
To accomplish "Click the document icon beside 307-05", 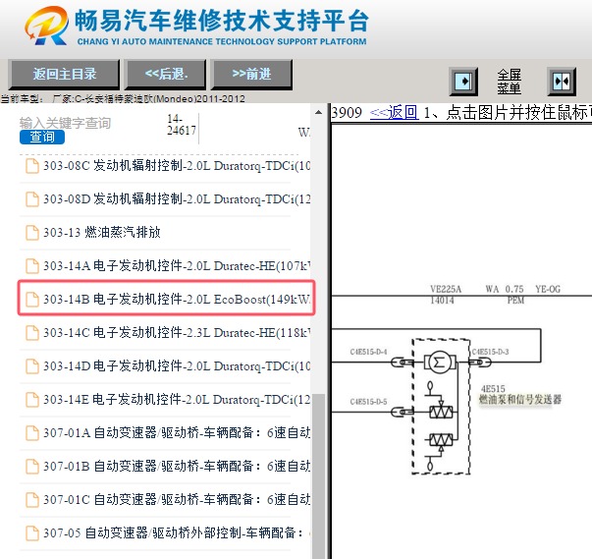I will [x=32, y=532].
